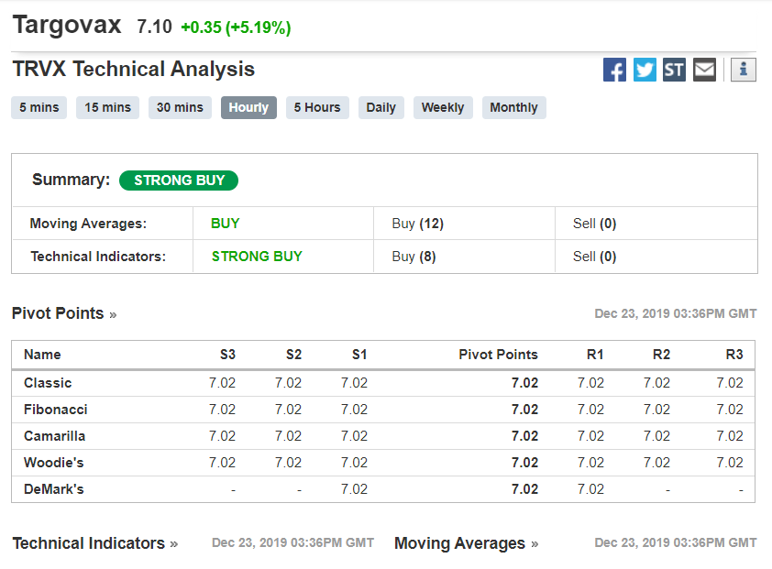This screenshot has height=569, width=772.
Task: Click the DeMark's R1 value
Action: pyautogui.click(x=590, y=489)
